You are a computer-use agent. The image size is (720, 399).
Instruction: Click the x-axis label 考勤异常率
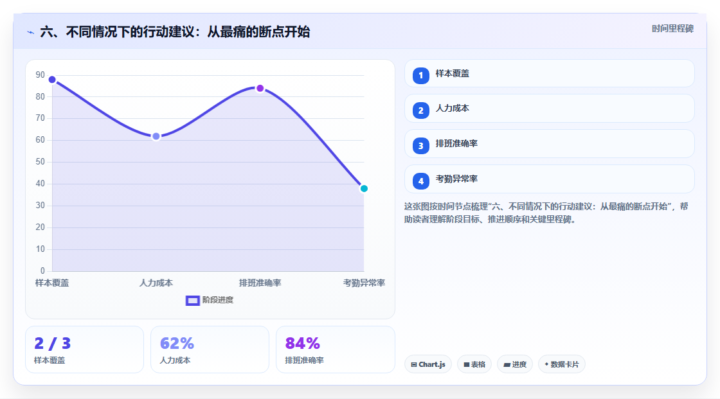pyautogui.click(x=364, y=283)
